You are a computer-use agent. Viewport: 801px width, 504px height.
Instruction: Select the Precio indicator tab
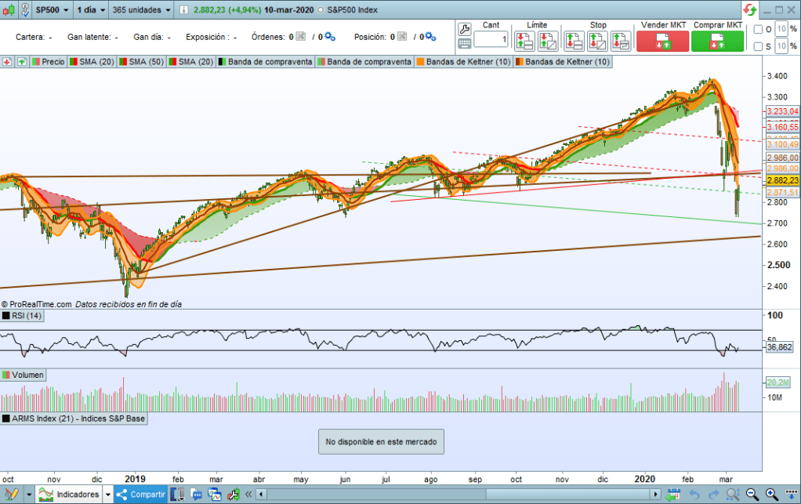[x=49, y=61]
